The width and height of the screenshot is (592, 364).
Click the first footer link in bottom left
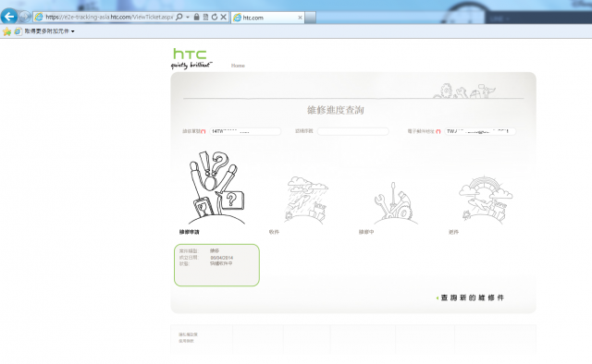[x=189, y=334]
